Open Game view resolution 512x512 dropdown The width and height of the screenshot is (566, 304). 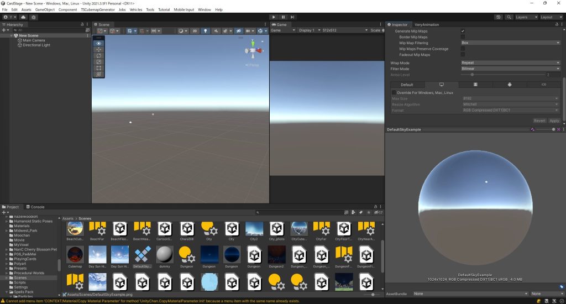tap(345, 30)
